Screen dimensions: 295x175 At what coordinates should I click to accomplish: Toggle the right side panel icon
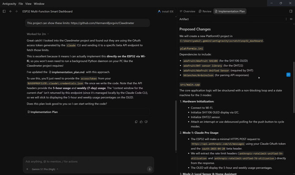291,11
